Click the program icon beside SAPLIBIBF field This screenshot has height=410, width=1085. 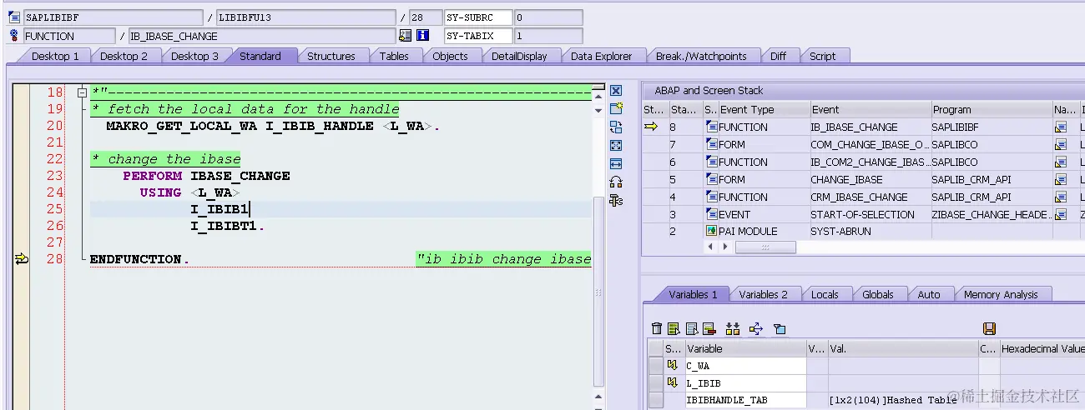pos(14,17)
